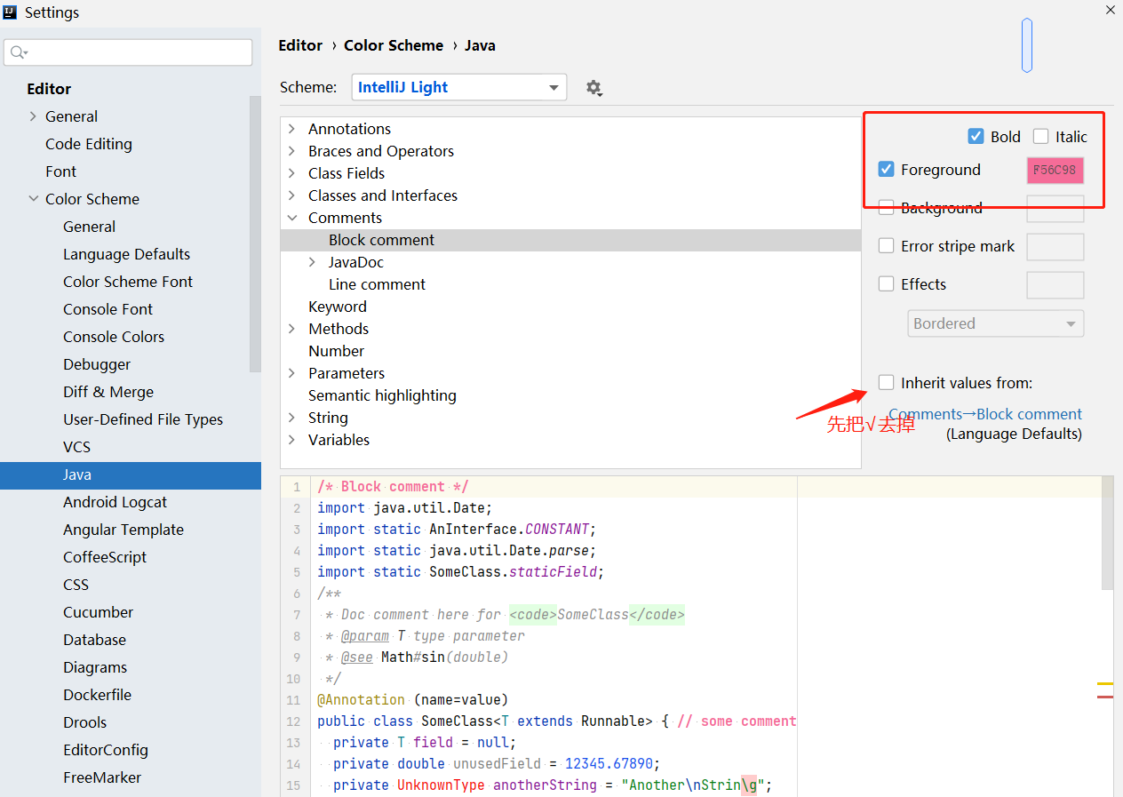
Task: Select Number in the attributes tree
Action: [336, 351]
